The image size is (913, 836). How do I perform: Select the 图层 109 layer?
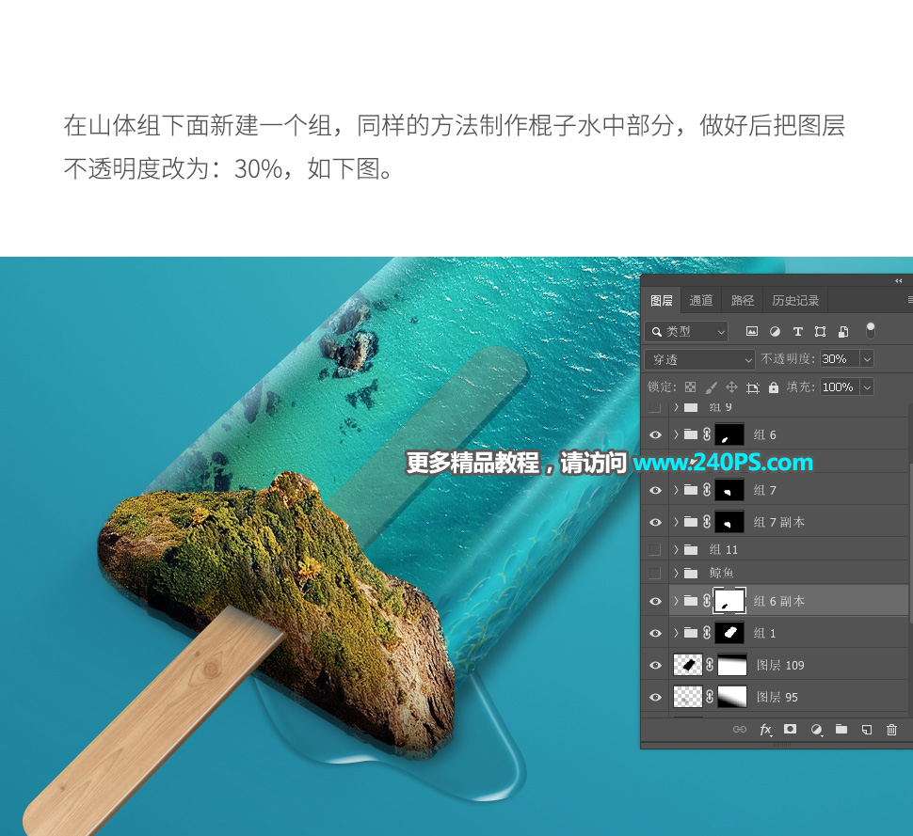[780, 665]
